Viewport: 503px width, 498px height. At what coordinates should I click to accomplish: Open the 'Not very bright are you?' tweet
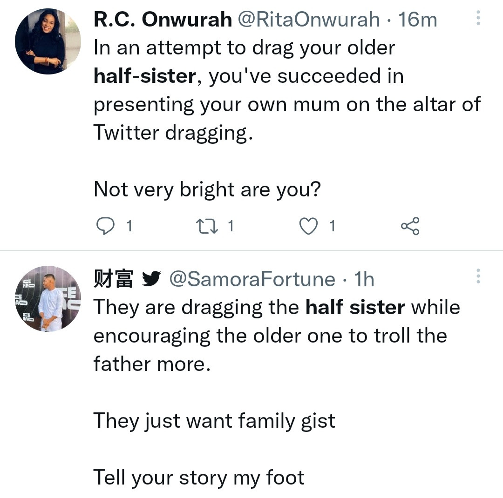[x=207, y=190]
